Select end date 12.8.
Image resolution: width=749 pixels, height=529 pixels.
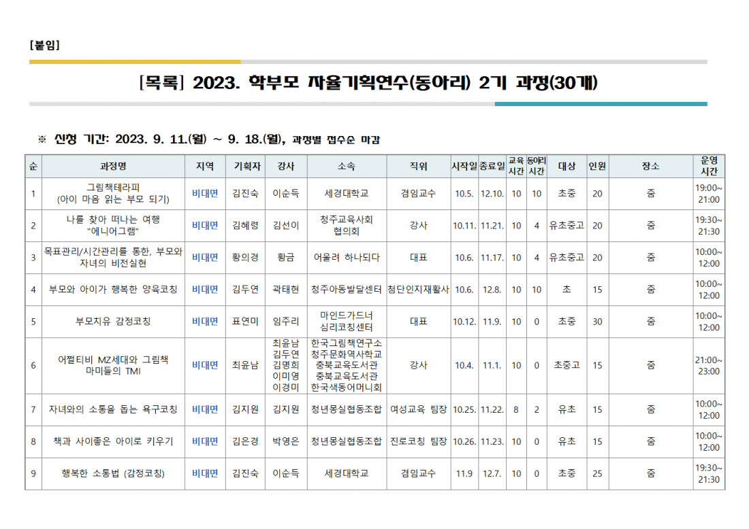point(492,290)
